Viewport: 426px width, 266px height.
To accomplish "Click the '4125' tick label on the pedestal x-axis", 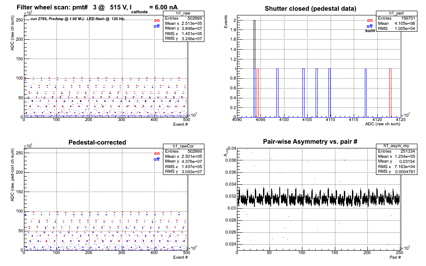I will tap(400, 120).
